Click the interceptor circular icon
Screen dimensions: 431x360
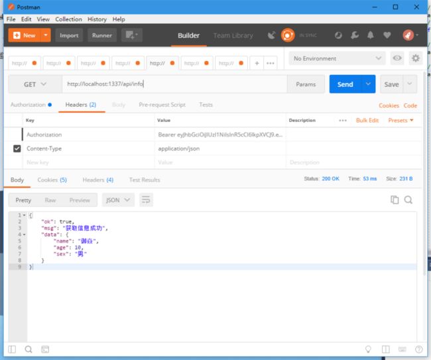click(338, 35)
